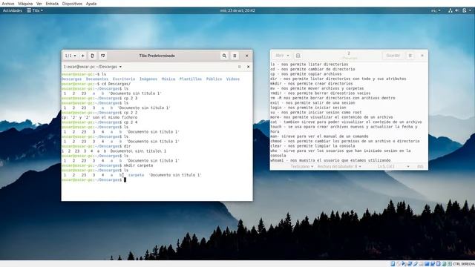This screenshot has height=267, width=475.
Task: Click error text 'son el mismo fichero'
Action: point(115,117)
